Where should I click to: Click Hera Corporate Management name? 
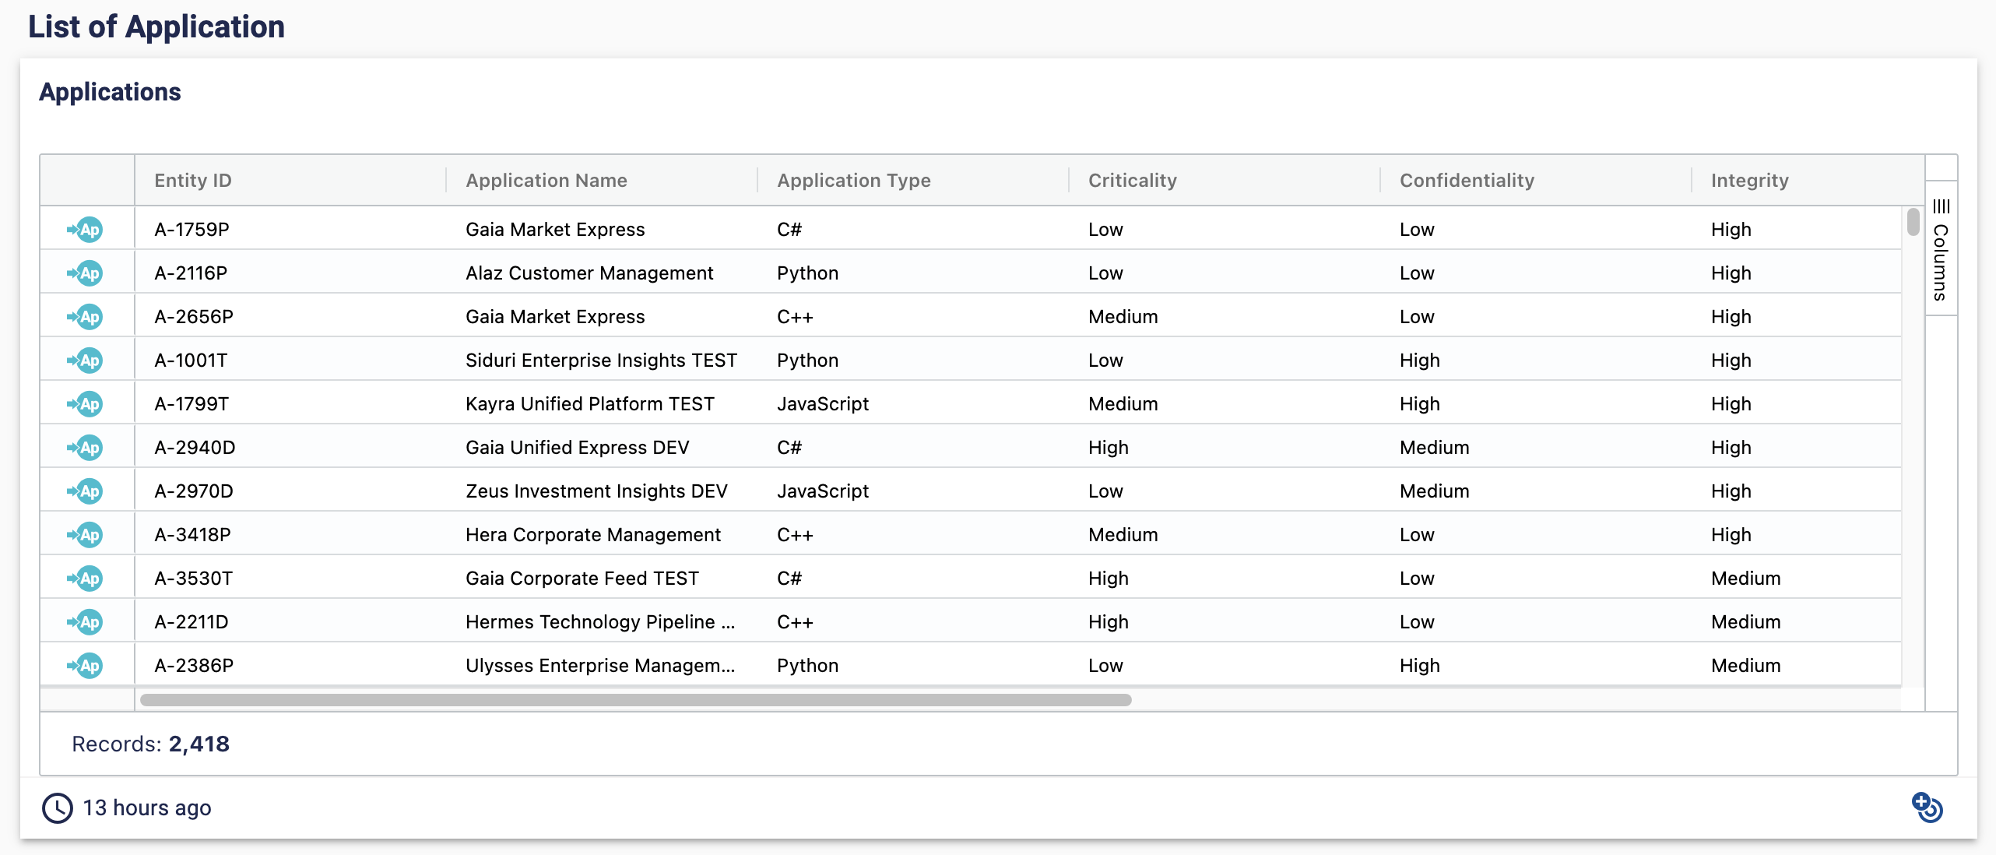593,535
